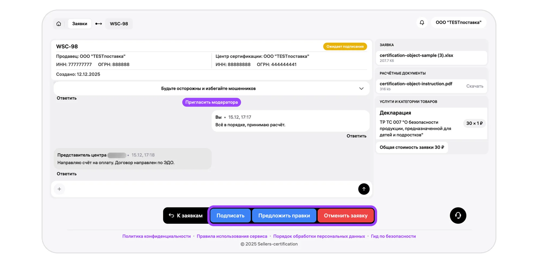Image resolution: width=538 pixels, height=263 pixels.
Task: Send message with arrow-up button
Action: [x=364, y=189]
